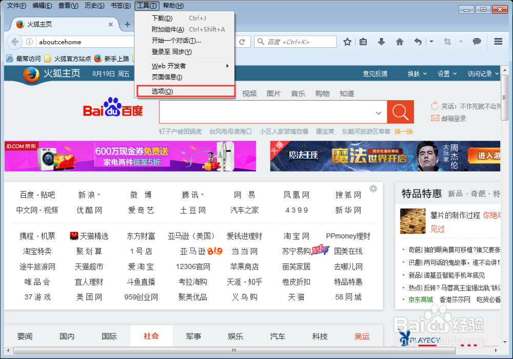The image size is (513, 359).
Task: Open the chat bubble icon
Action: pos(477,41)
